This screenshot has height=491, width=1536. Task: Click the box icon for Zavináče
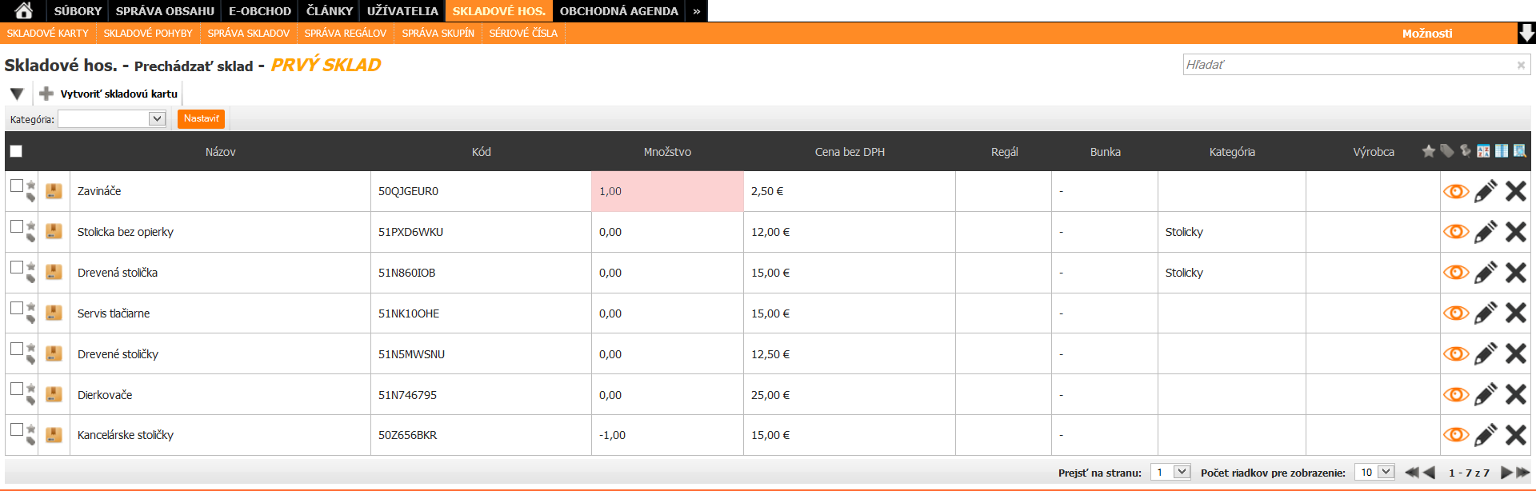54,191
